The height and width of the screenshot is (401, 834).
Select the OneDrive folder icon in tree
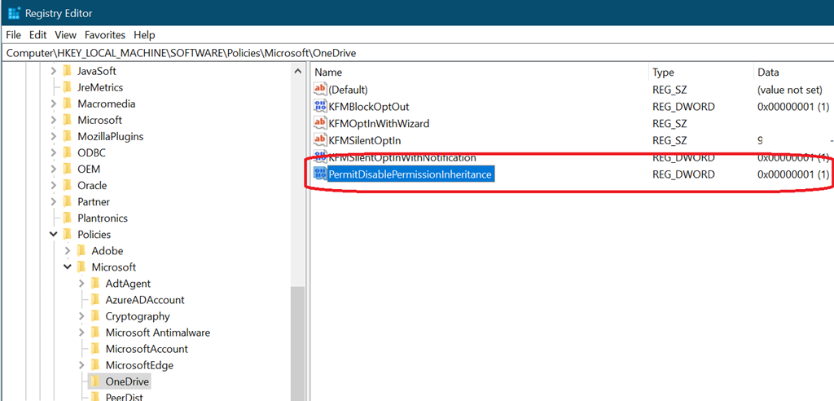(95, 381)
